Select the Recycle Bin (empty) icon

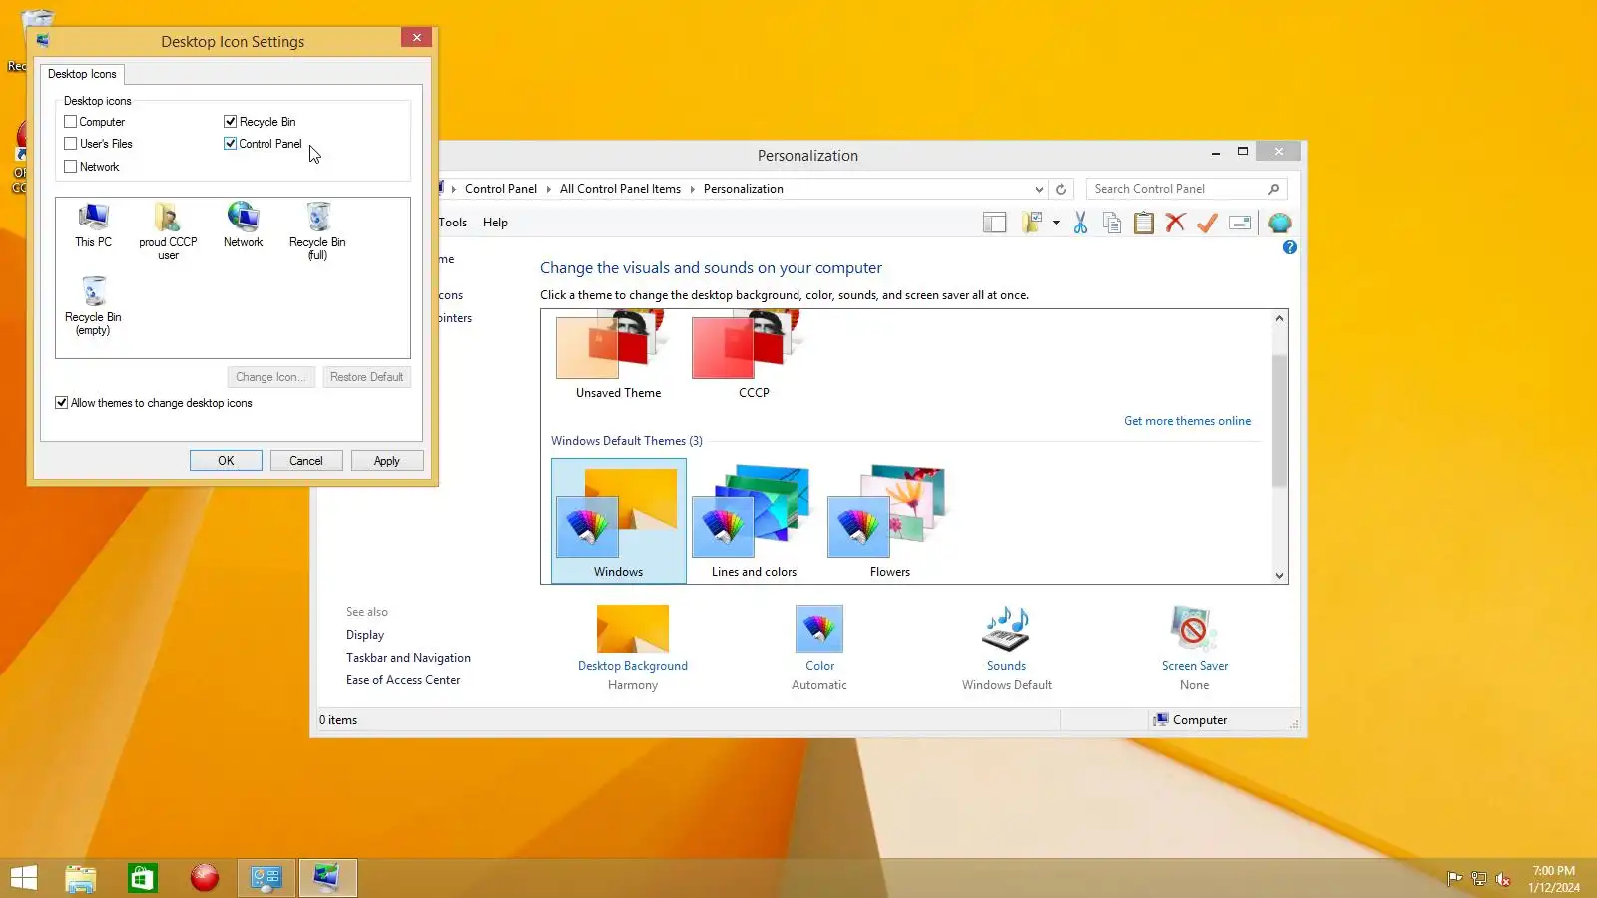click(93, 305)
